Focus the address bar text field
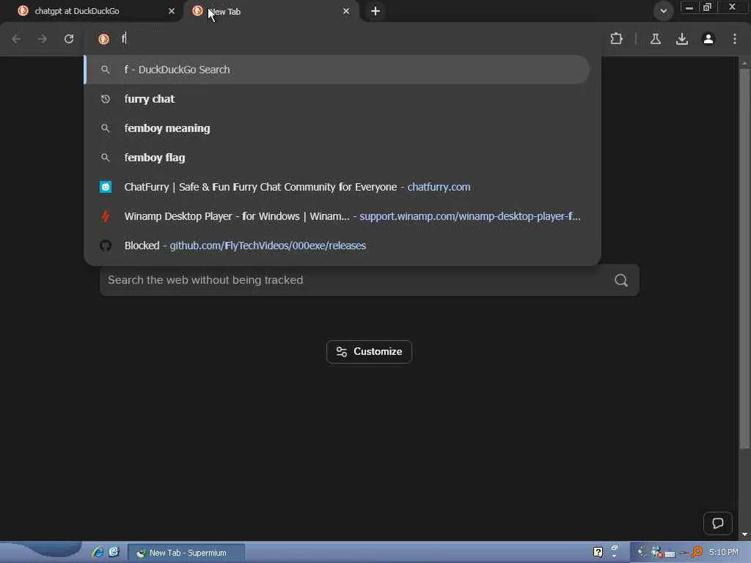751x563 pixels. click(x=354, y=39)
